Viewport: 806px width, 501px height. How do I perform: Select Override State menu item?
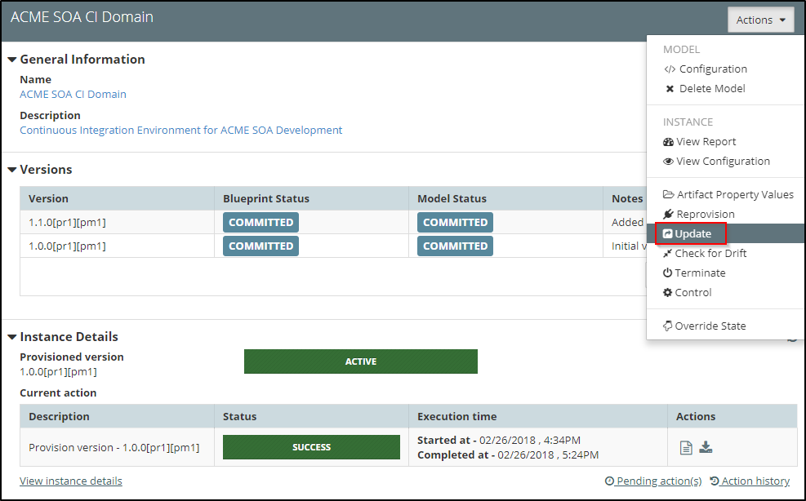[710, 326]
